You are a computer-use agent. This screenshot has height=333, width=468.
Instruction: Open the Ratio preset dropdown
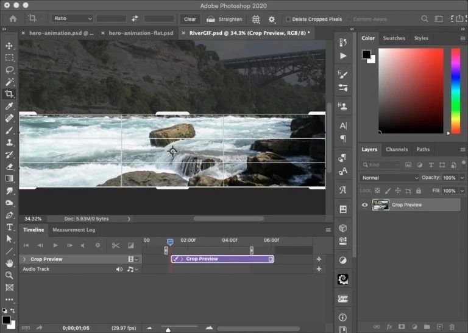point(72,19)
